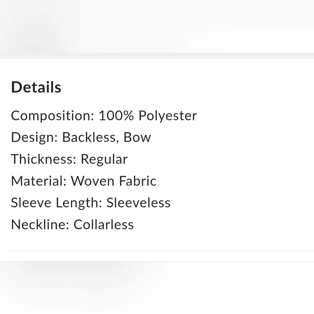Click the word Sleeve in Sleeve Length

[x=31, y=203]
